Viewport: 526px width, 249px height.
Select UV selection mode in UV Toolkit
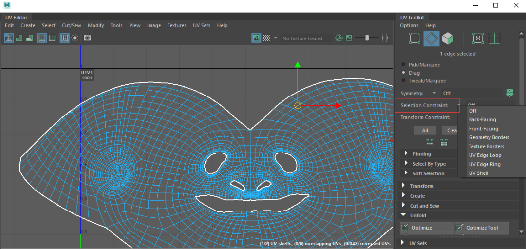414,38
